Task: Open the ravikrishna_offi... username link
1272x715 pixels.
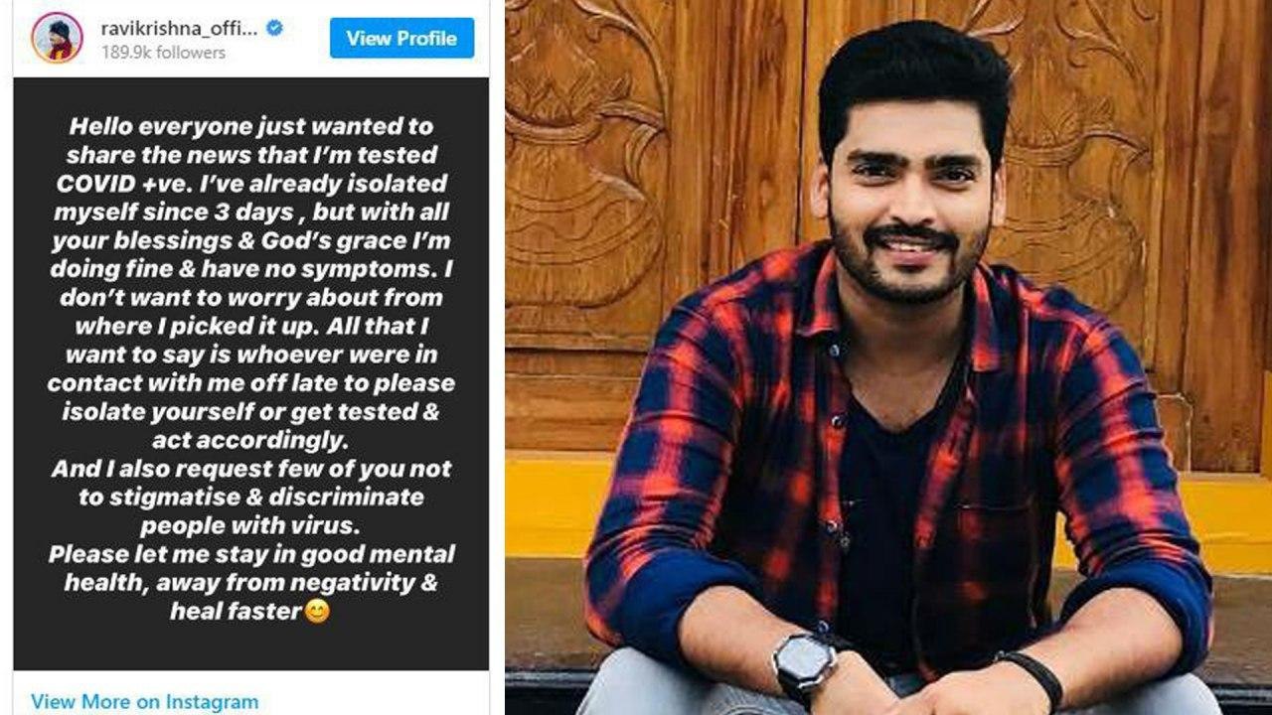Action: pos(179,29)
